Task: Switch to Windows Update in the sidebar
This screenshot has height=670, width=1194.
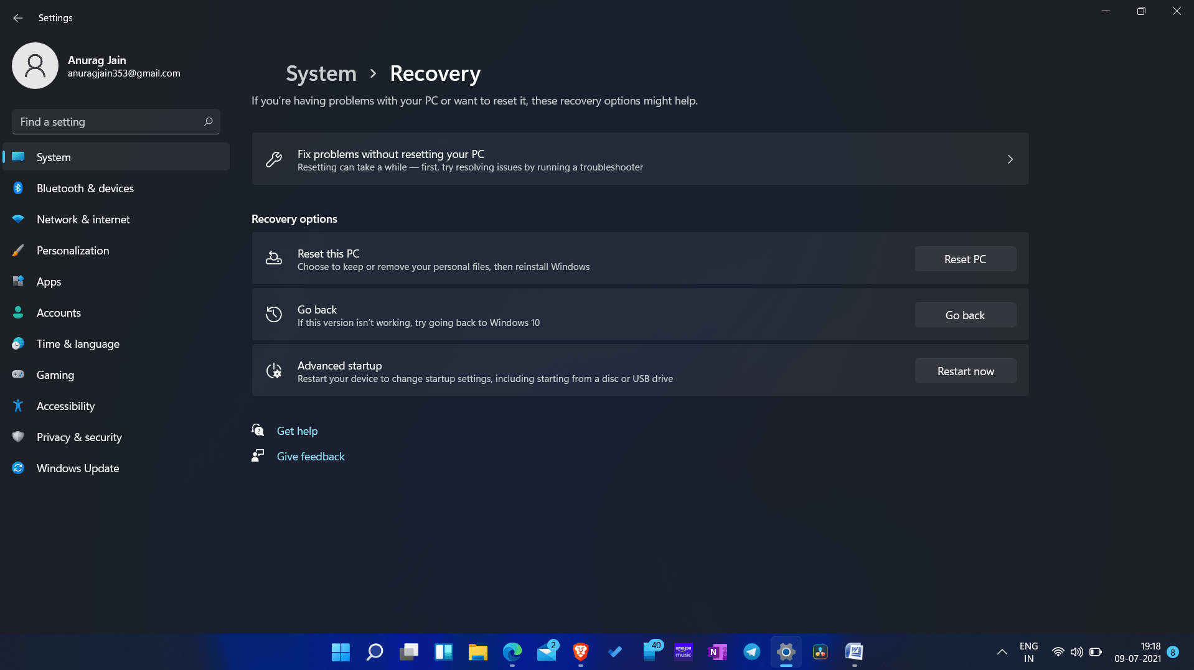Action: [x=78, y=468]
